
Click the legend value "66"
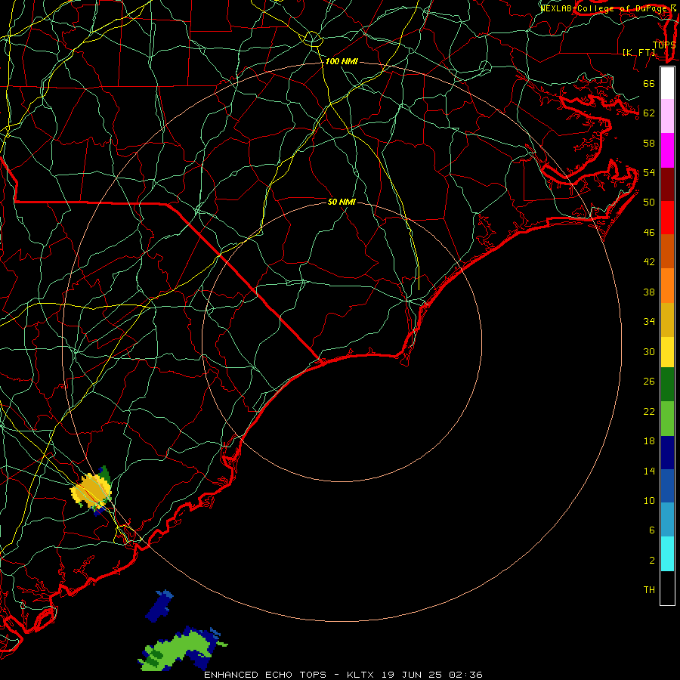[x=649, y=83]
